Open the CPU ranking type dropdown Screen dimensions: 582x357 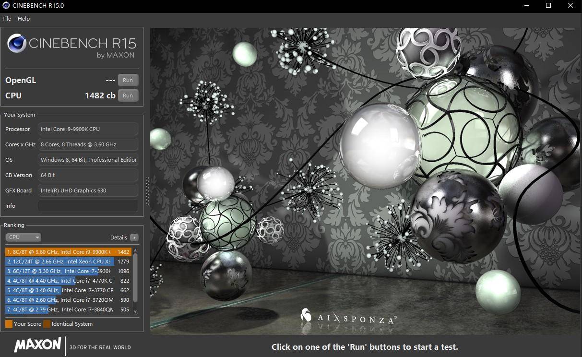pos(24,237)
